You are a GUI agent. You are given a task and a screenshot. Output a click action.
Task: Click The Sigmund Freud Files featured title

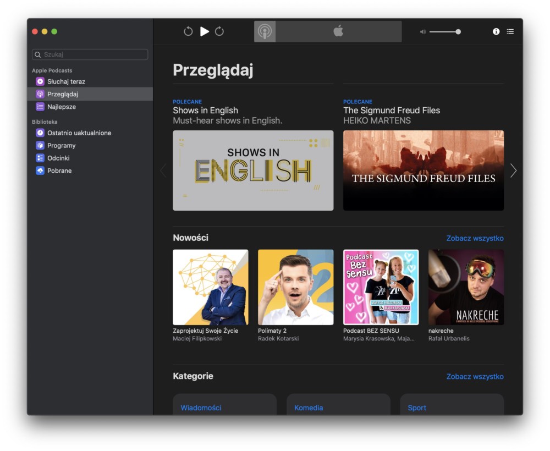pyautogui.click(x=392, y=111)
